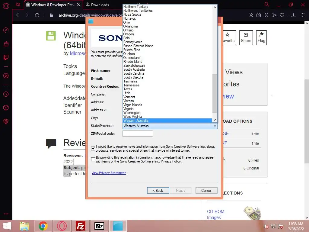Screen dimensions: 309x232
Task: Flag this item on archive page
Action: 261,38
